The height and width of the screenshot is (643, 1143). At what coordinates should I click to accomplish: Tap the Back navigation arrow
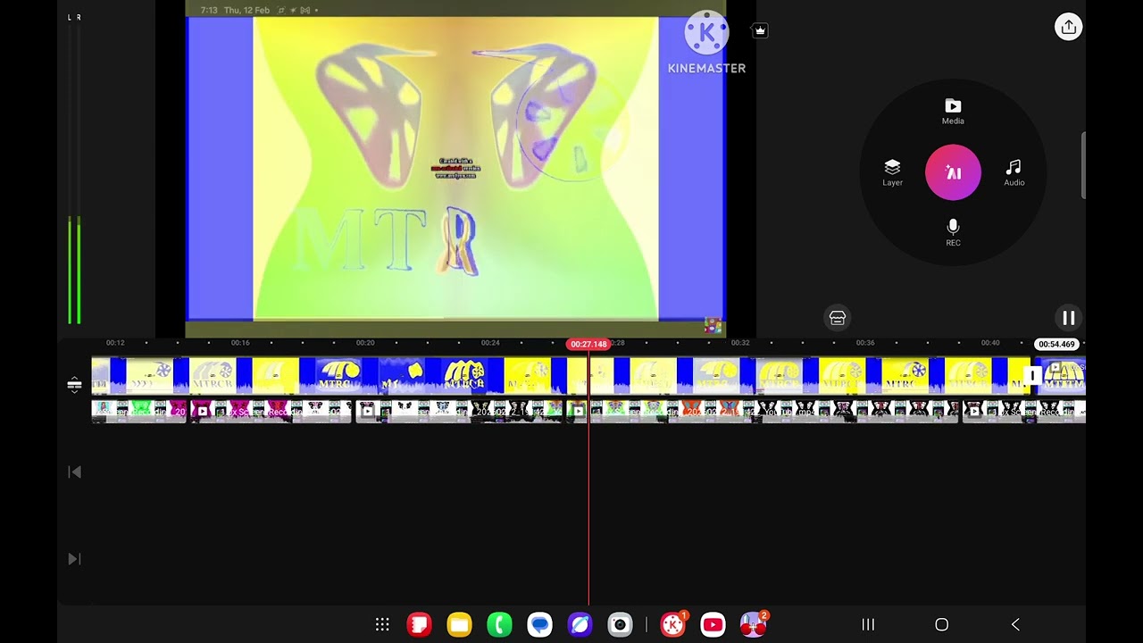tap(1015, 624)
